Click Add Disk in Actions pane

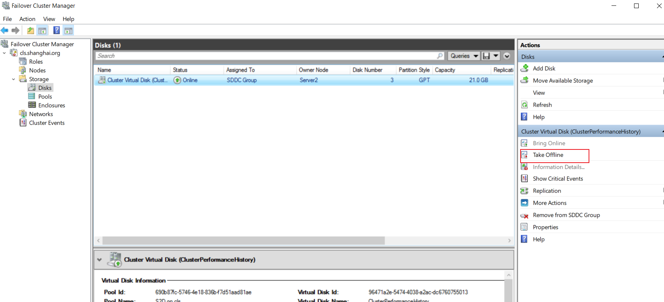[x=544, y=68]
